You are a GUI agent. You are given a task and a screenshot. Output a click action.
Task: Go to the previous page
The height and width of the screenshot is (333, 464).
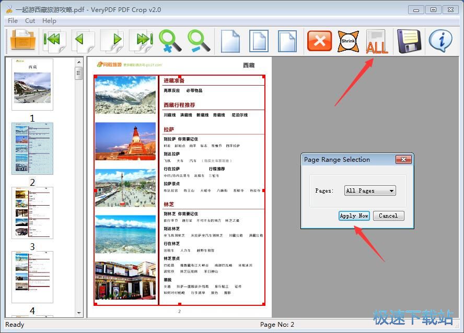pyautogui.click(x=84, y=41)
